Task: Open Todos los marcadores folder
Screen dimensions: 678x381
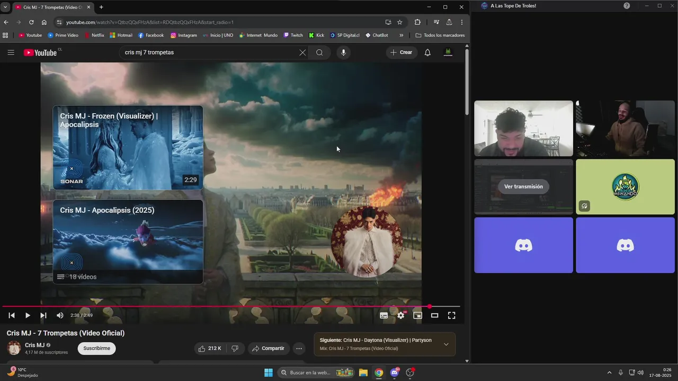Action: click(x=440, y=35)
